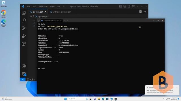Open Chat app from taskbar

coord(95,99)
